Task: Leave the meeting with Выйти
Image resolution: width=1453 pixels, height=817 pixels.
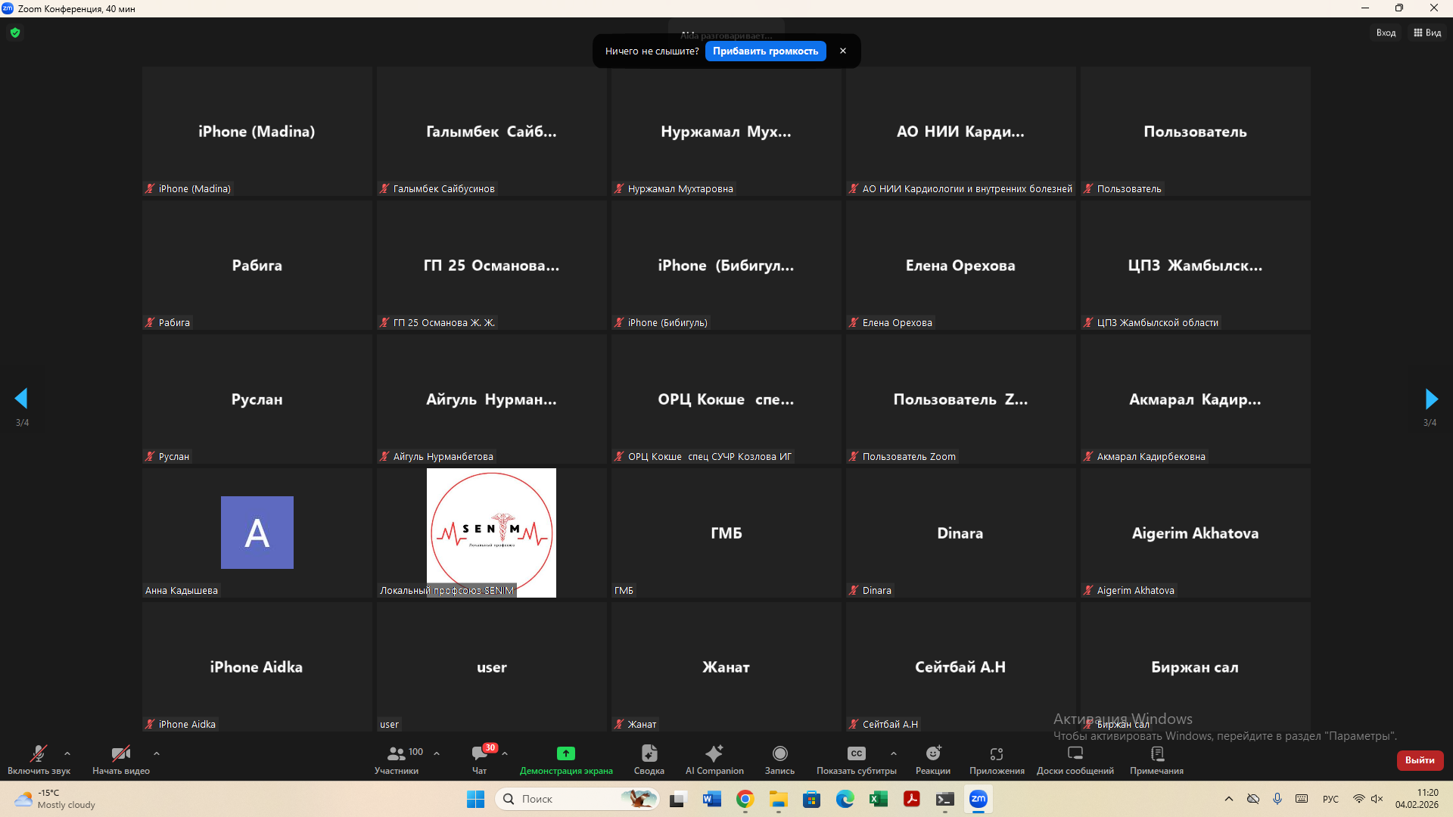Action: click(1420, 760)
